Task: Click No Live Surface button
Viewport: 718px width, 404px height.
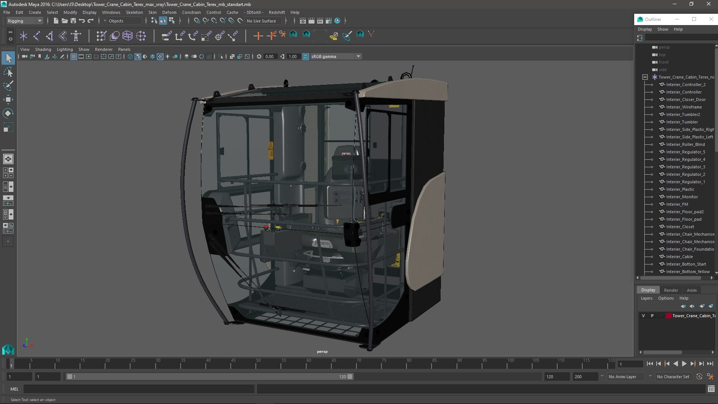Action: pyautogui.click(x=261, y=21)
